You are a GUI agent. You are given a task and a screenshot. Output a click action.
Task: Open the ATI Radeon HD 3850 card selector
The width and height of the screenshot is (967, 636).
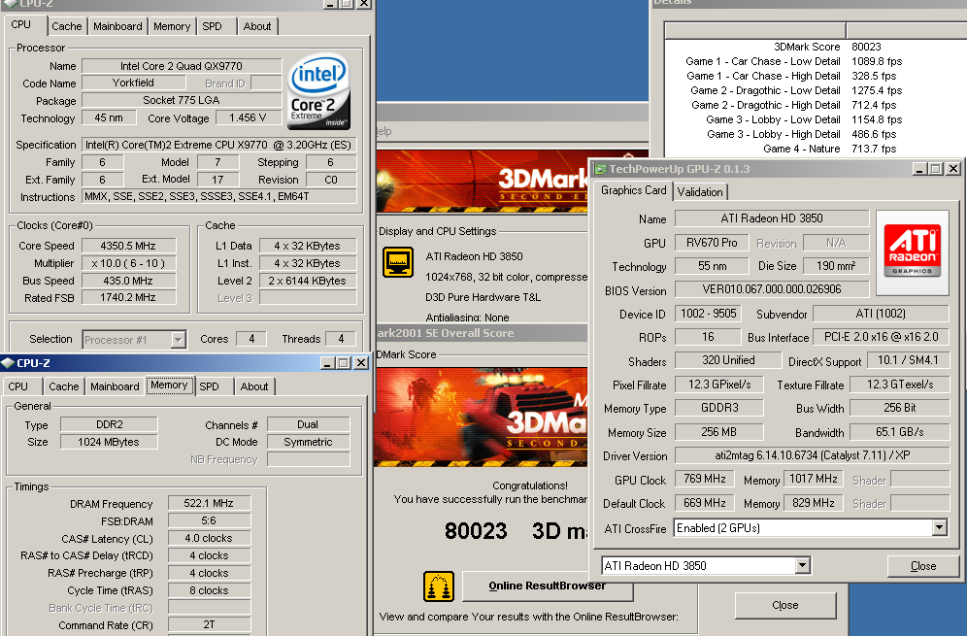click(x=706, y=566)
